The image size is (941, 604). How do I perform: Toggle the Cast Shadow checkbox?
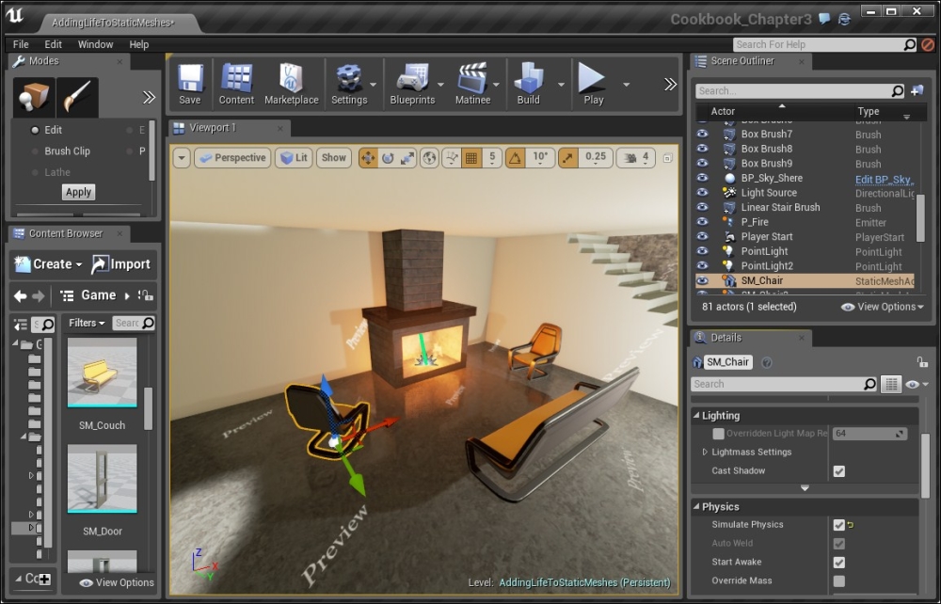839,471
